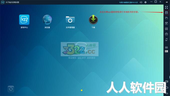Click the YZZ logo in title bar
This screenshot has width=170, height=96.
3,2
